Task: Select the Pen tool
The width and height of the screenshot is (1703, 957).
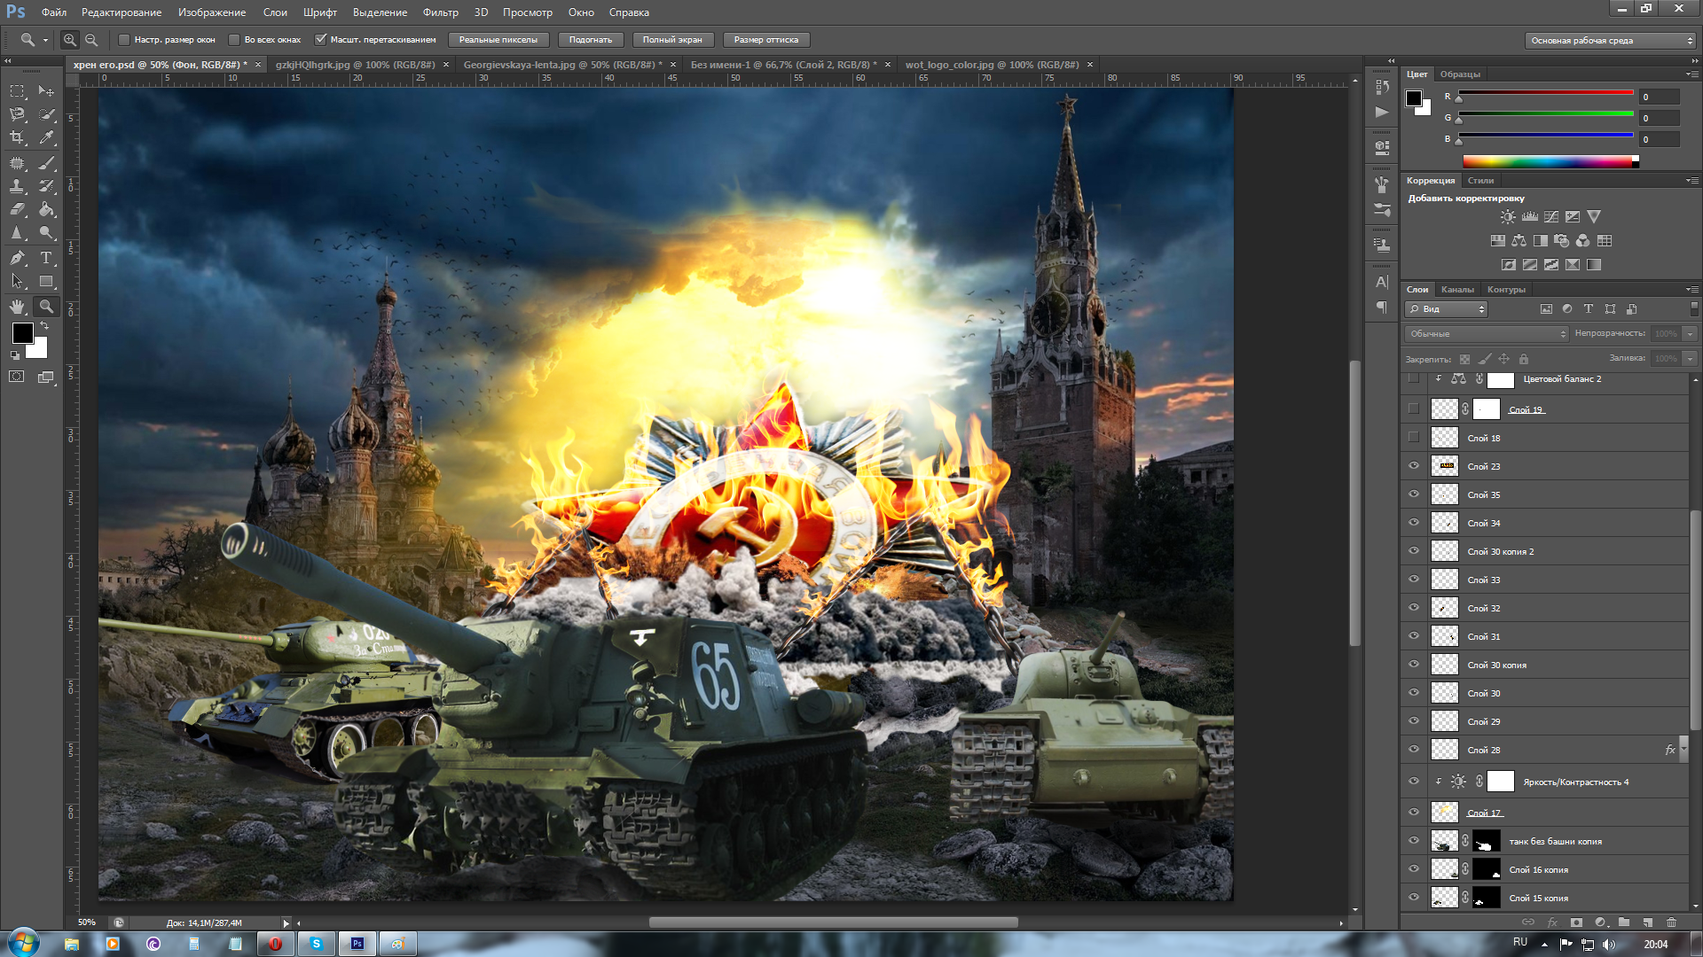Action: click(17, 258)
